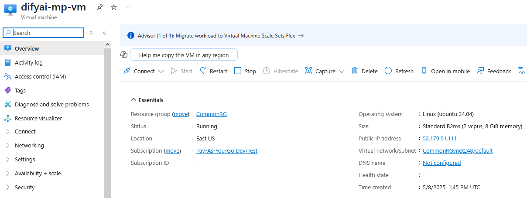The height and width of the screenshot is (198, 527).
Task: Open public IP address 52.179.91.111
Action: click(x=440, y=138)
